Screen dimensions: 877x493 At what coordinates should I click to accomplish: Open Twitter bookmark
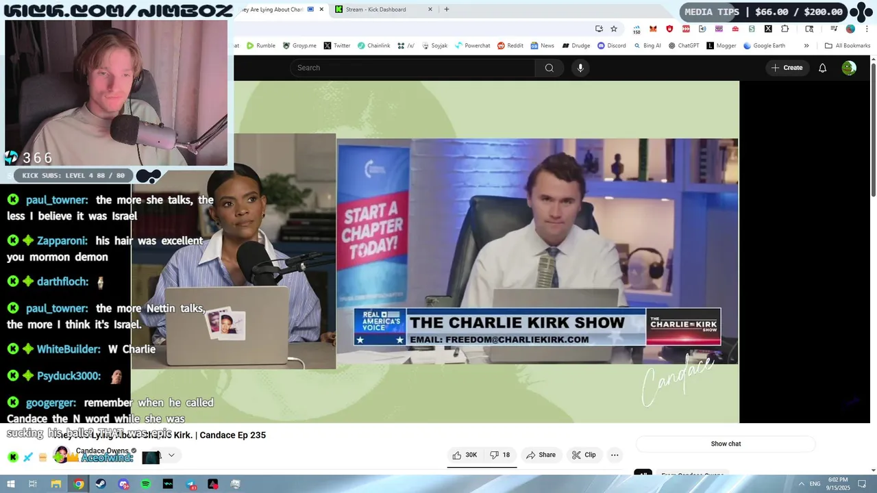(337, 46)
